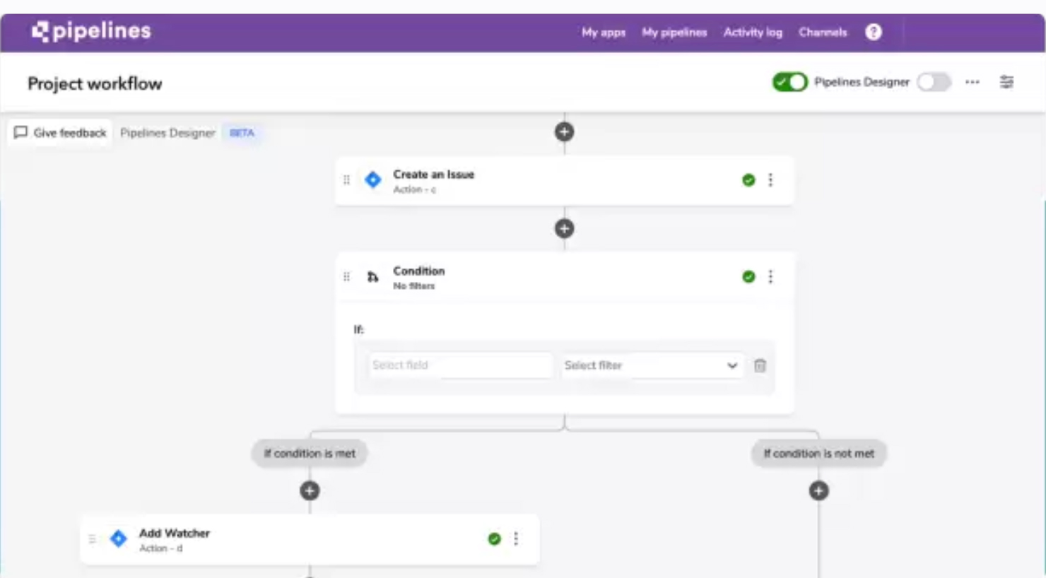Toggle the Pipelines Designer switch
This screenshot has height=578, width=1046.
(934, 82)
